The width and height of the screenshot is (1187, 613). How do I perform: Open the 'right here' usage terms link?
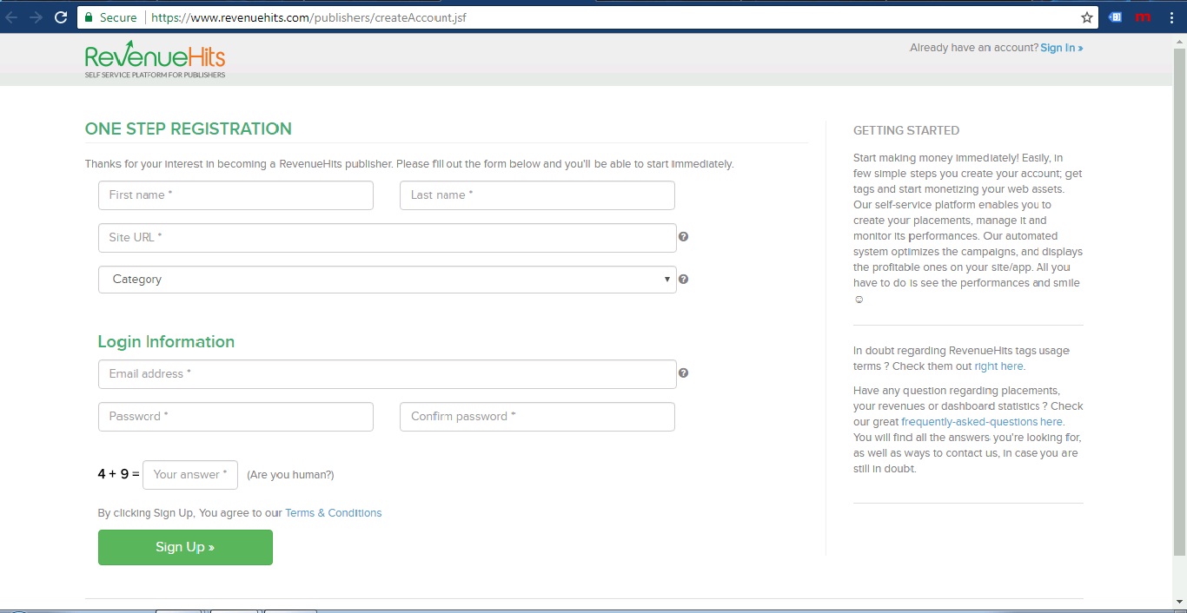click(x=999, y=366)
